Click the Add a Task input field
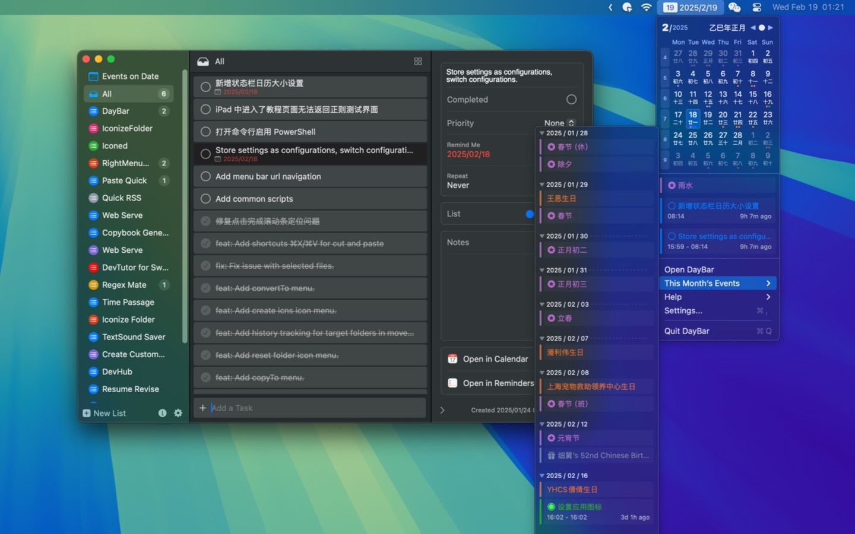 (310, 408)
